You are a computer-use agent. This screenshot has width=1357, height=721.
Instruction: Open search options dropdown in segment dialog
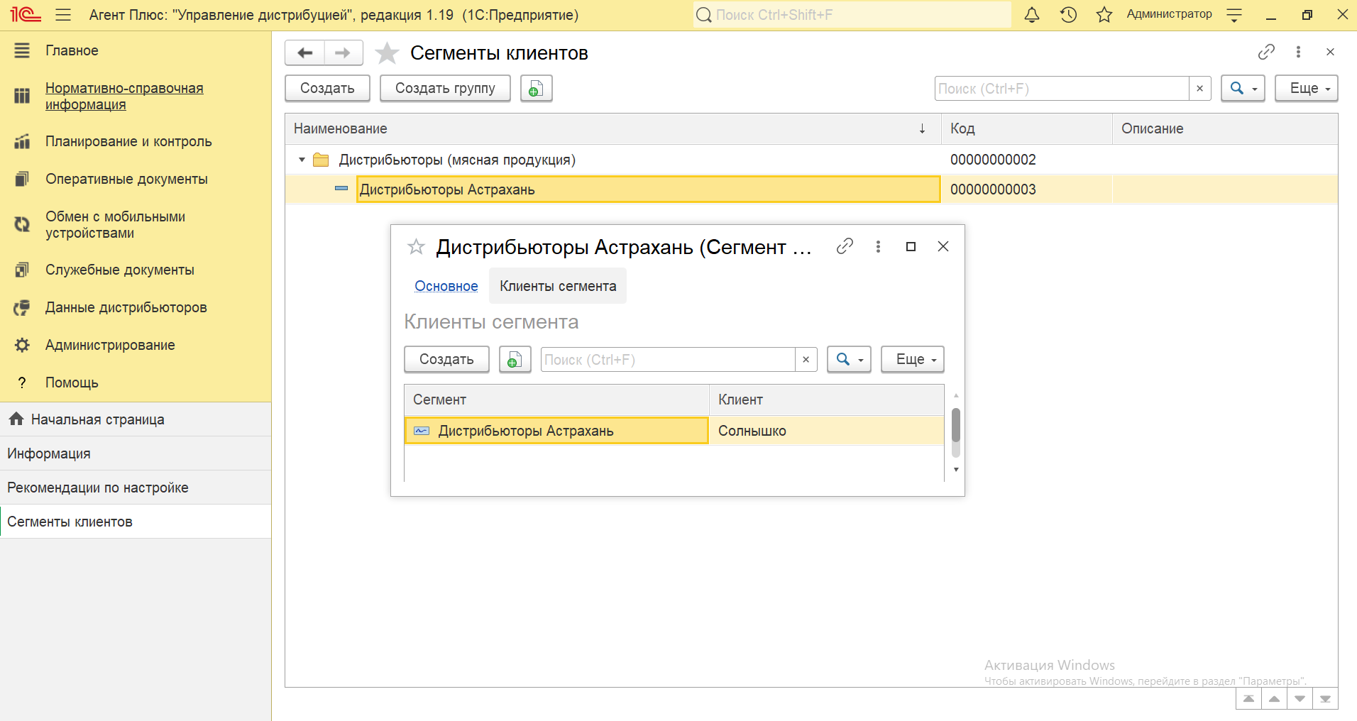pos(849,360)
